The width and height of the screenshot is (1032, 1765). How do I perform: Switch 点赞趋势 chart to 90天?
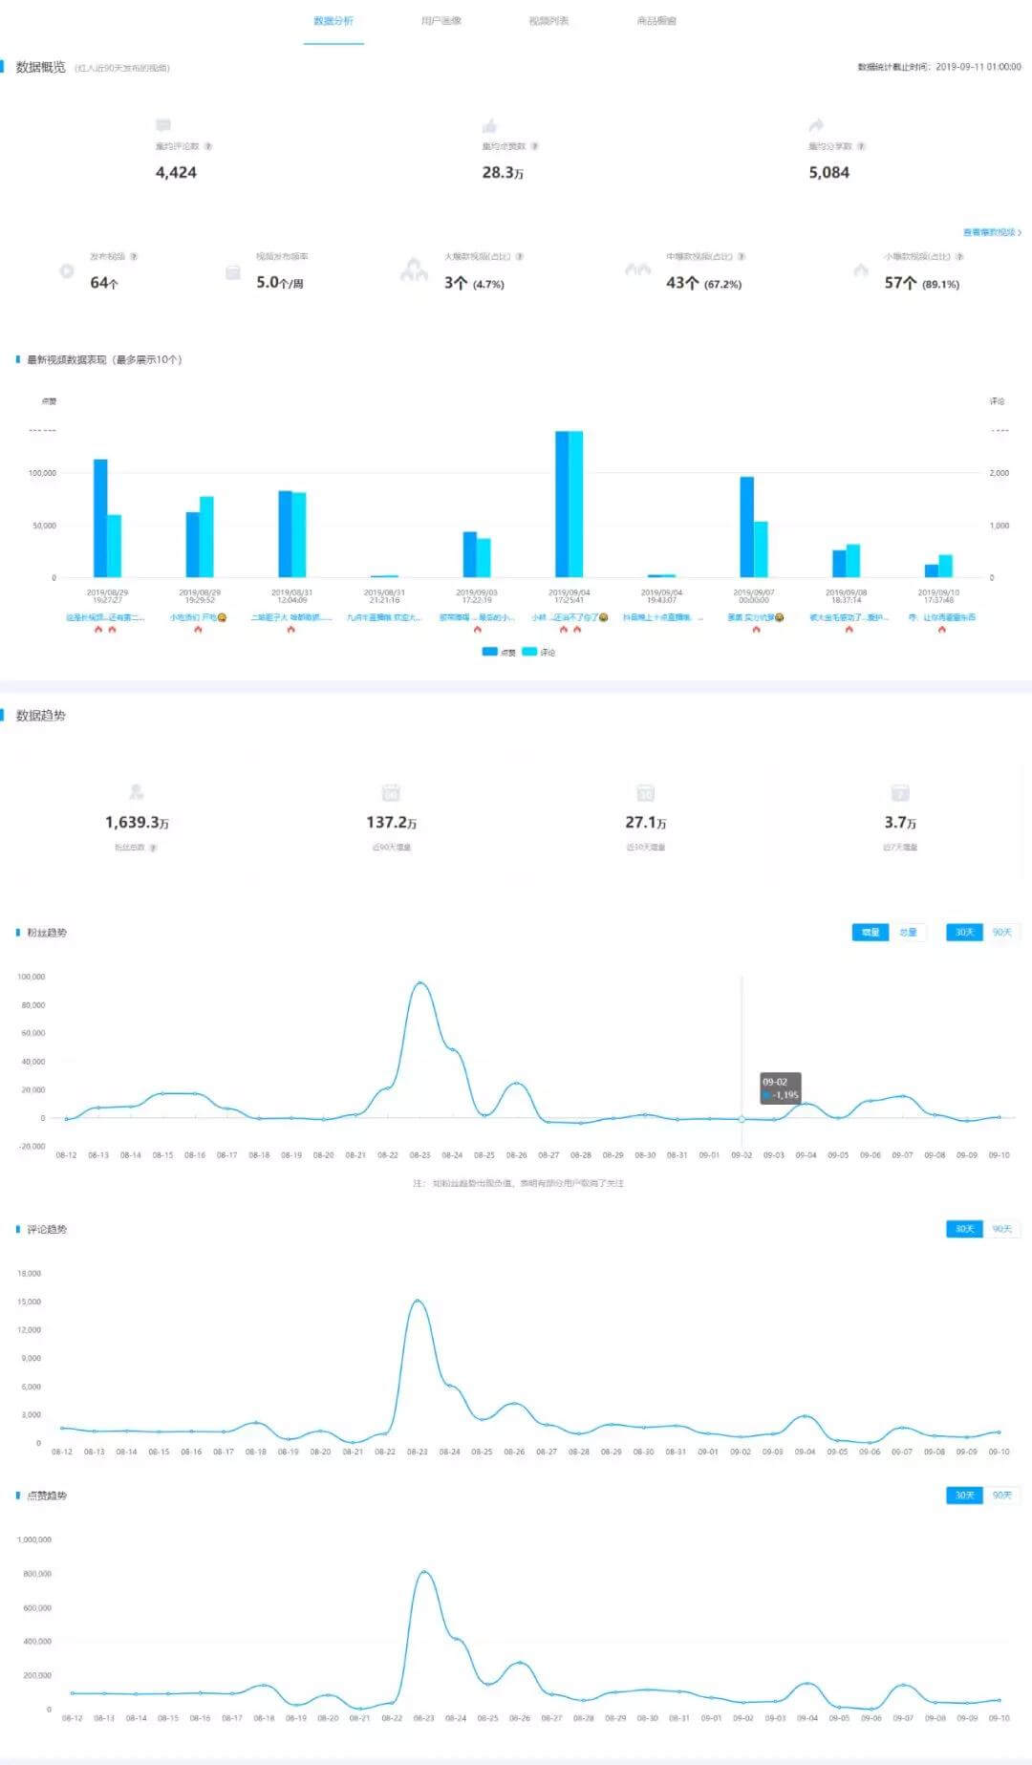point(1001,1495)
